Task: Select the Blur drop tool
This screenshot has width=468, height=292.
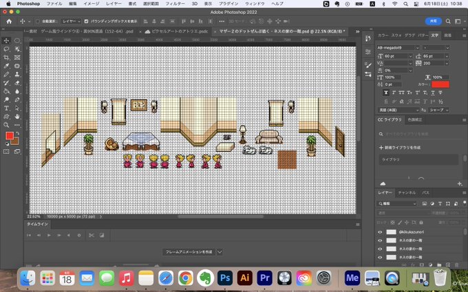Action: (17, 91)
